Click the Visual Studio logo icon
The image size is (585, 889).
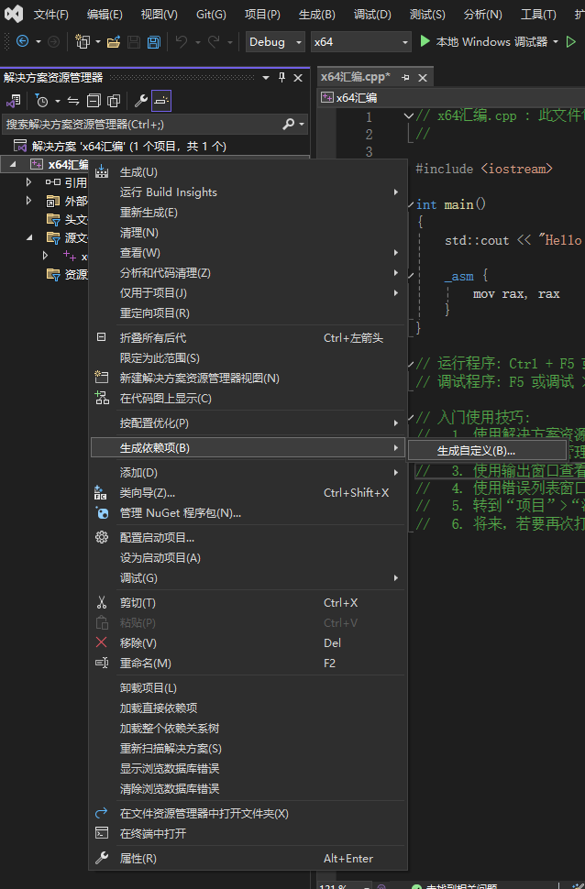click(14, 14)
